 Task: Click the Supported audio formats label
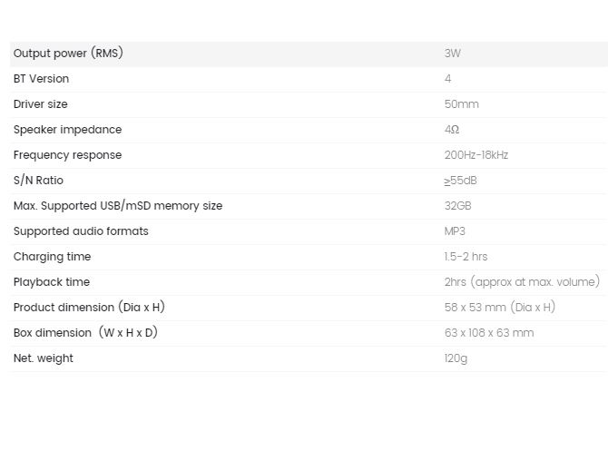tap(81, 231)
